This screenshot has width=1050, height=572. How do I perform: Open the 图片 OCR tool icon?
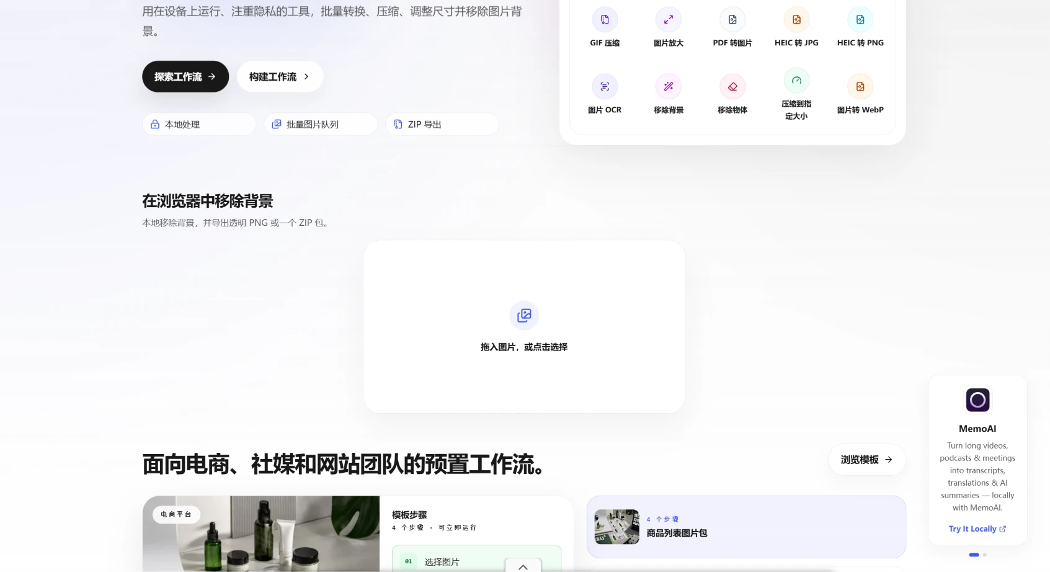(x=605, y=86)
